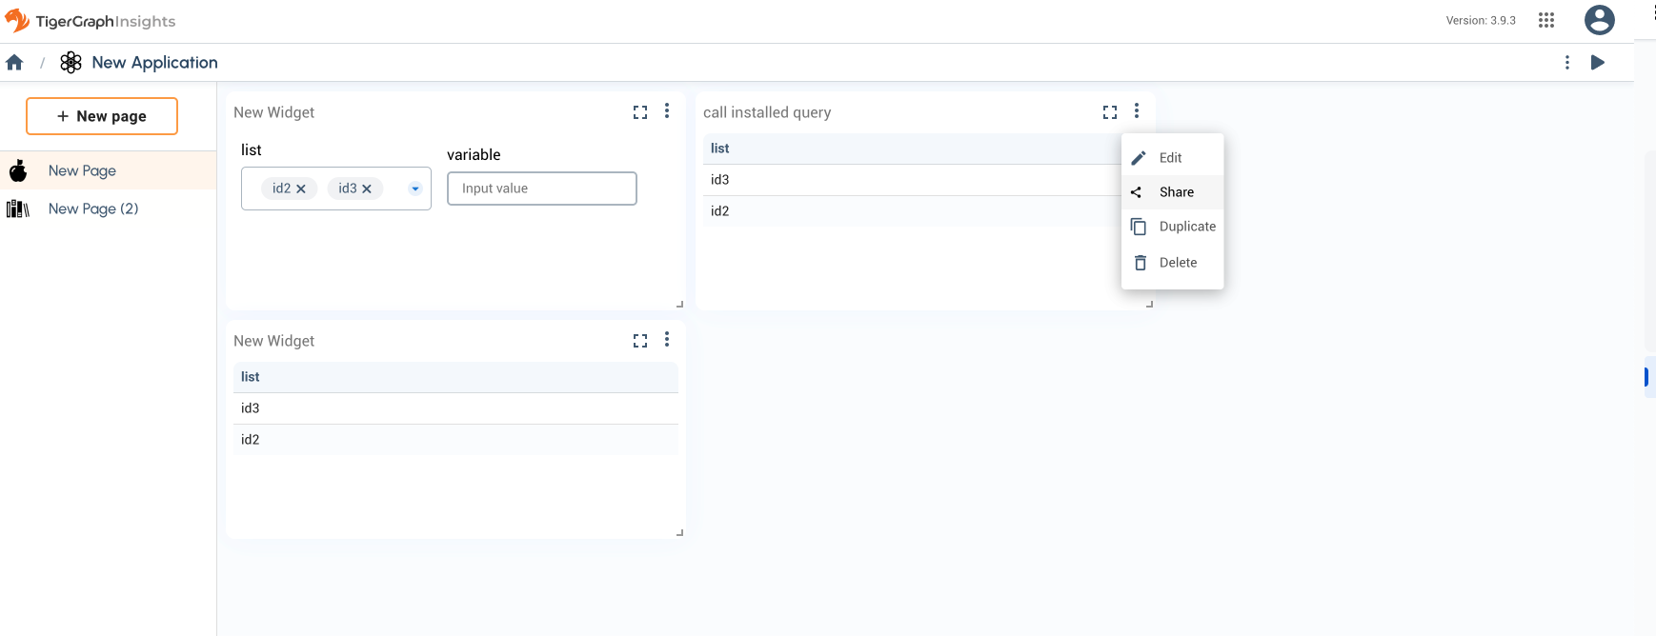Open the user account avatar
1656x636 pixels.
tap(1599, 20)
